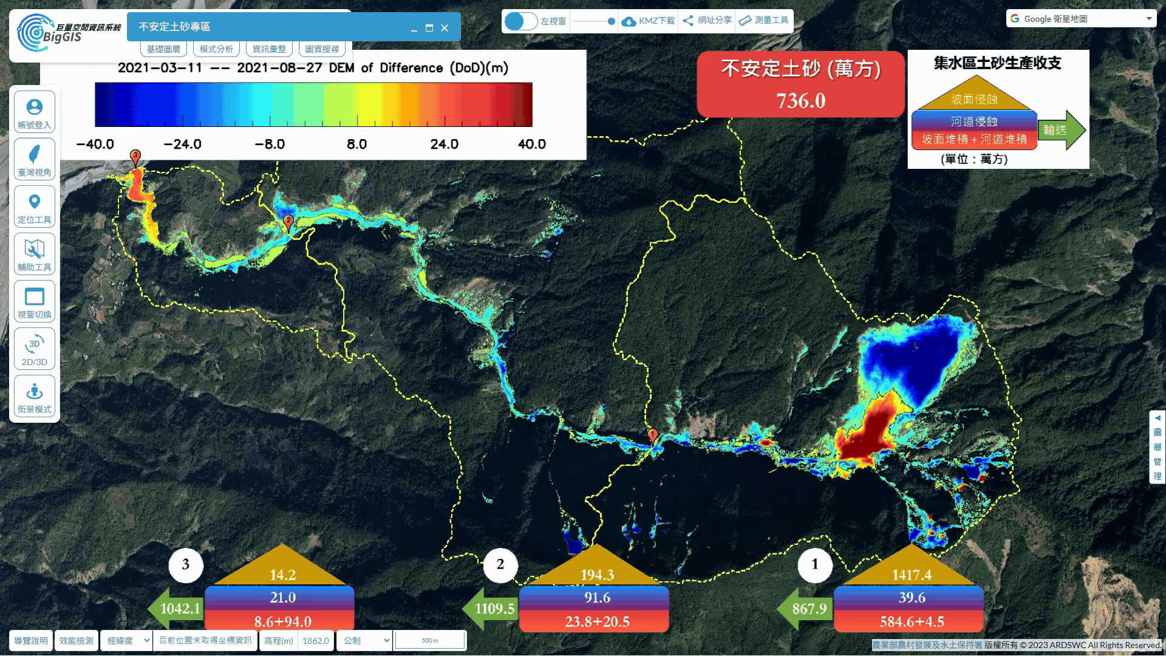Adjust the opacity slider handle in top toolbar
The width and height of the screenshot is (1166, 656).
(x=611, y=21)
